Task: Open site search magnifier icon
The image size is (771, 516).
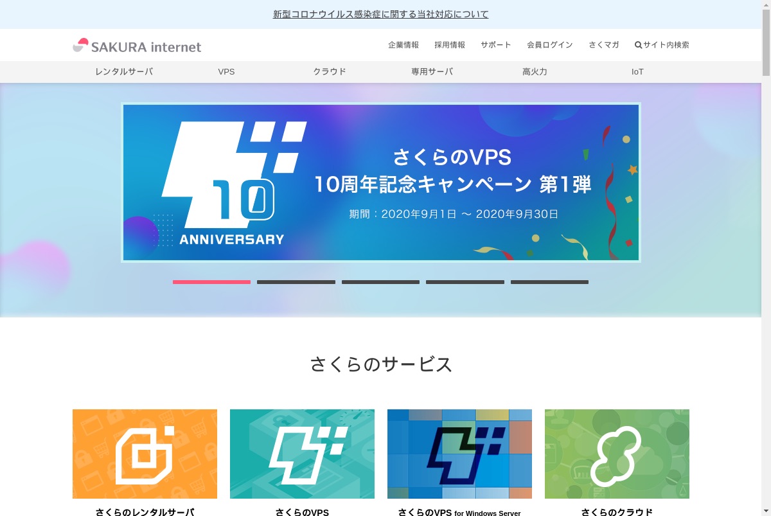Action: [x=638, y=45]
